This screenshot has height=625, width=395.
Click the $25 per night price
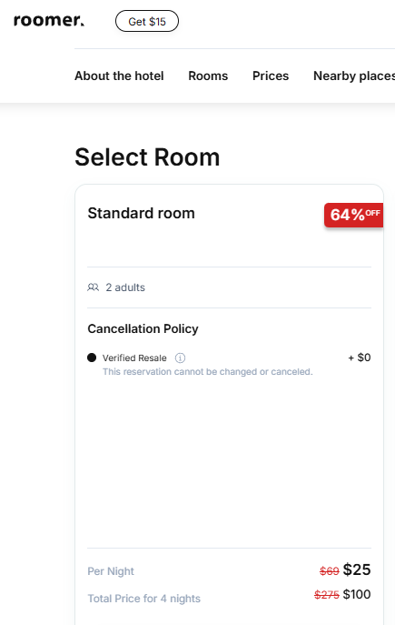[x=357, y=570]
